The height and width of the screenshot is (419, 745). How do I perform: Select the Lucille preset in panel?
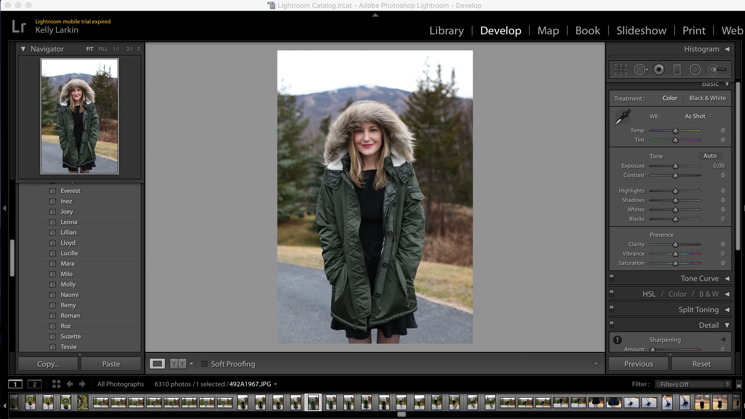pos(70,252)
